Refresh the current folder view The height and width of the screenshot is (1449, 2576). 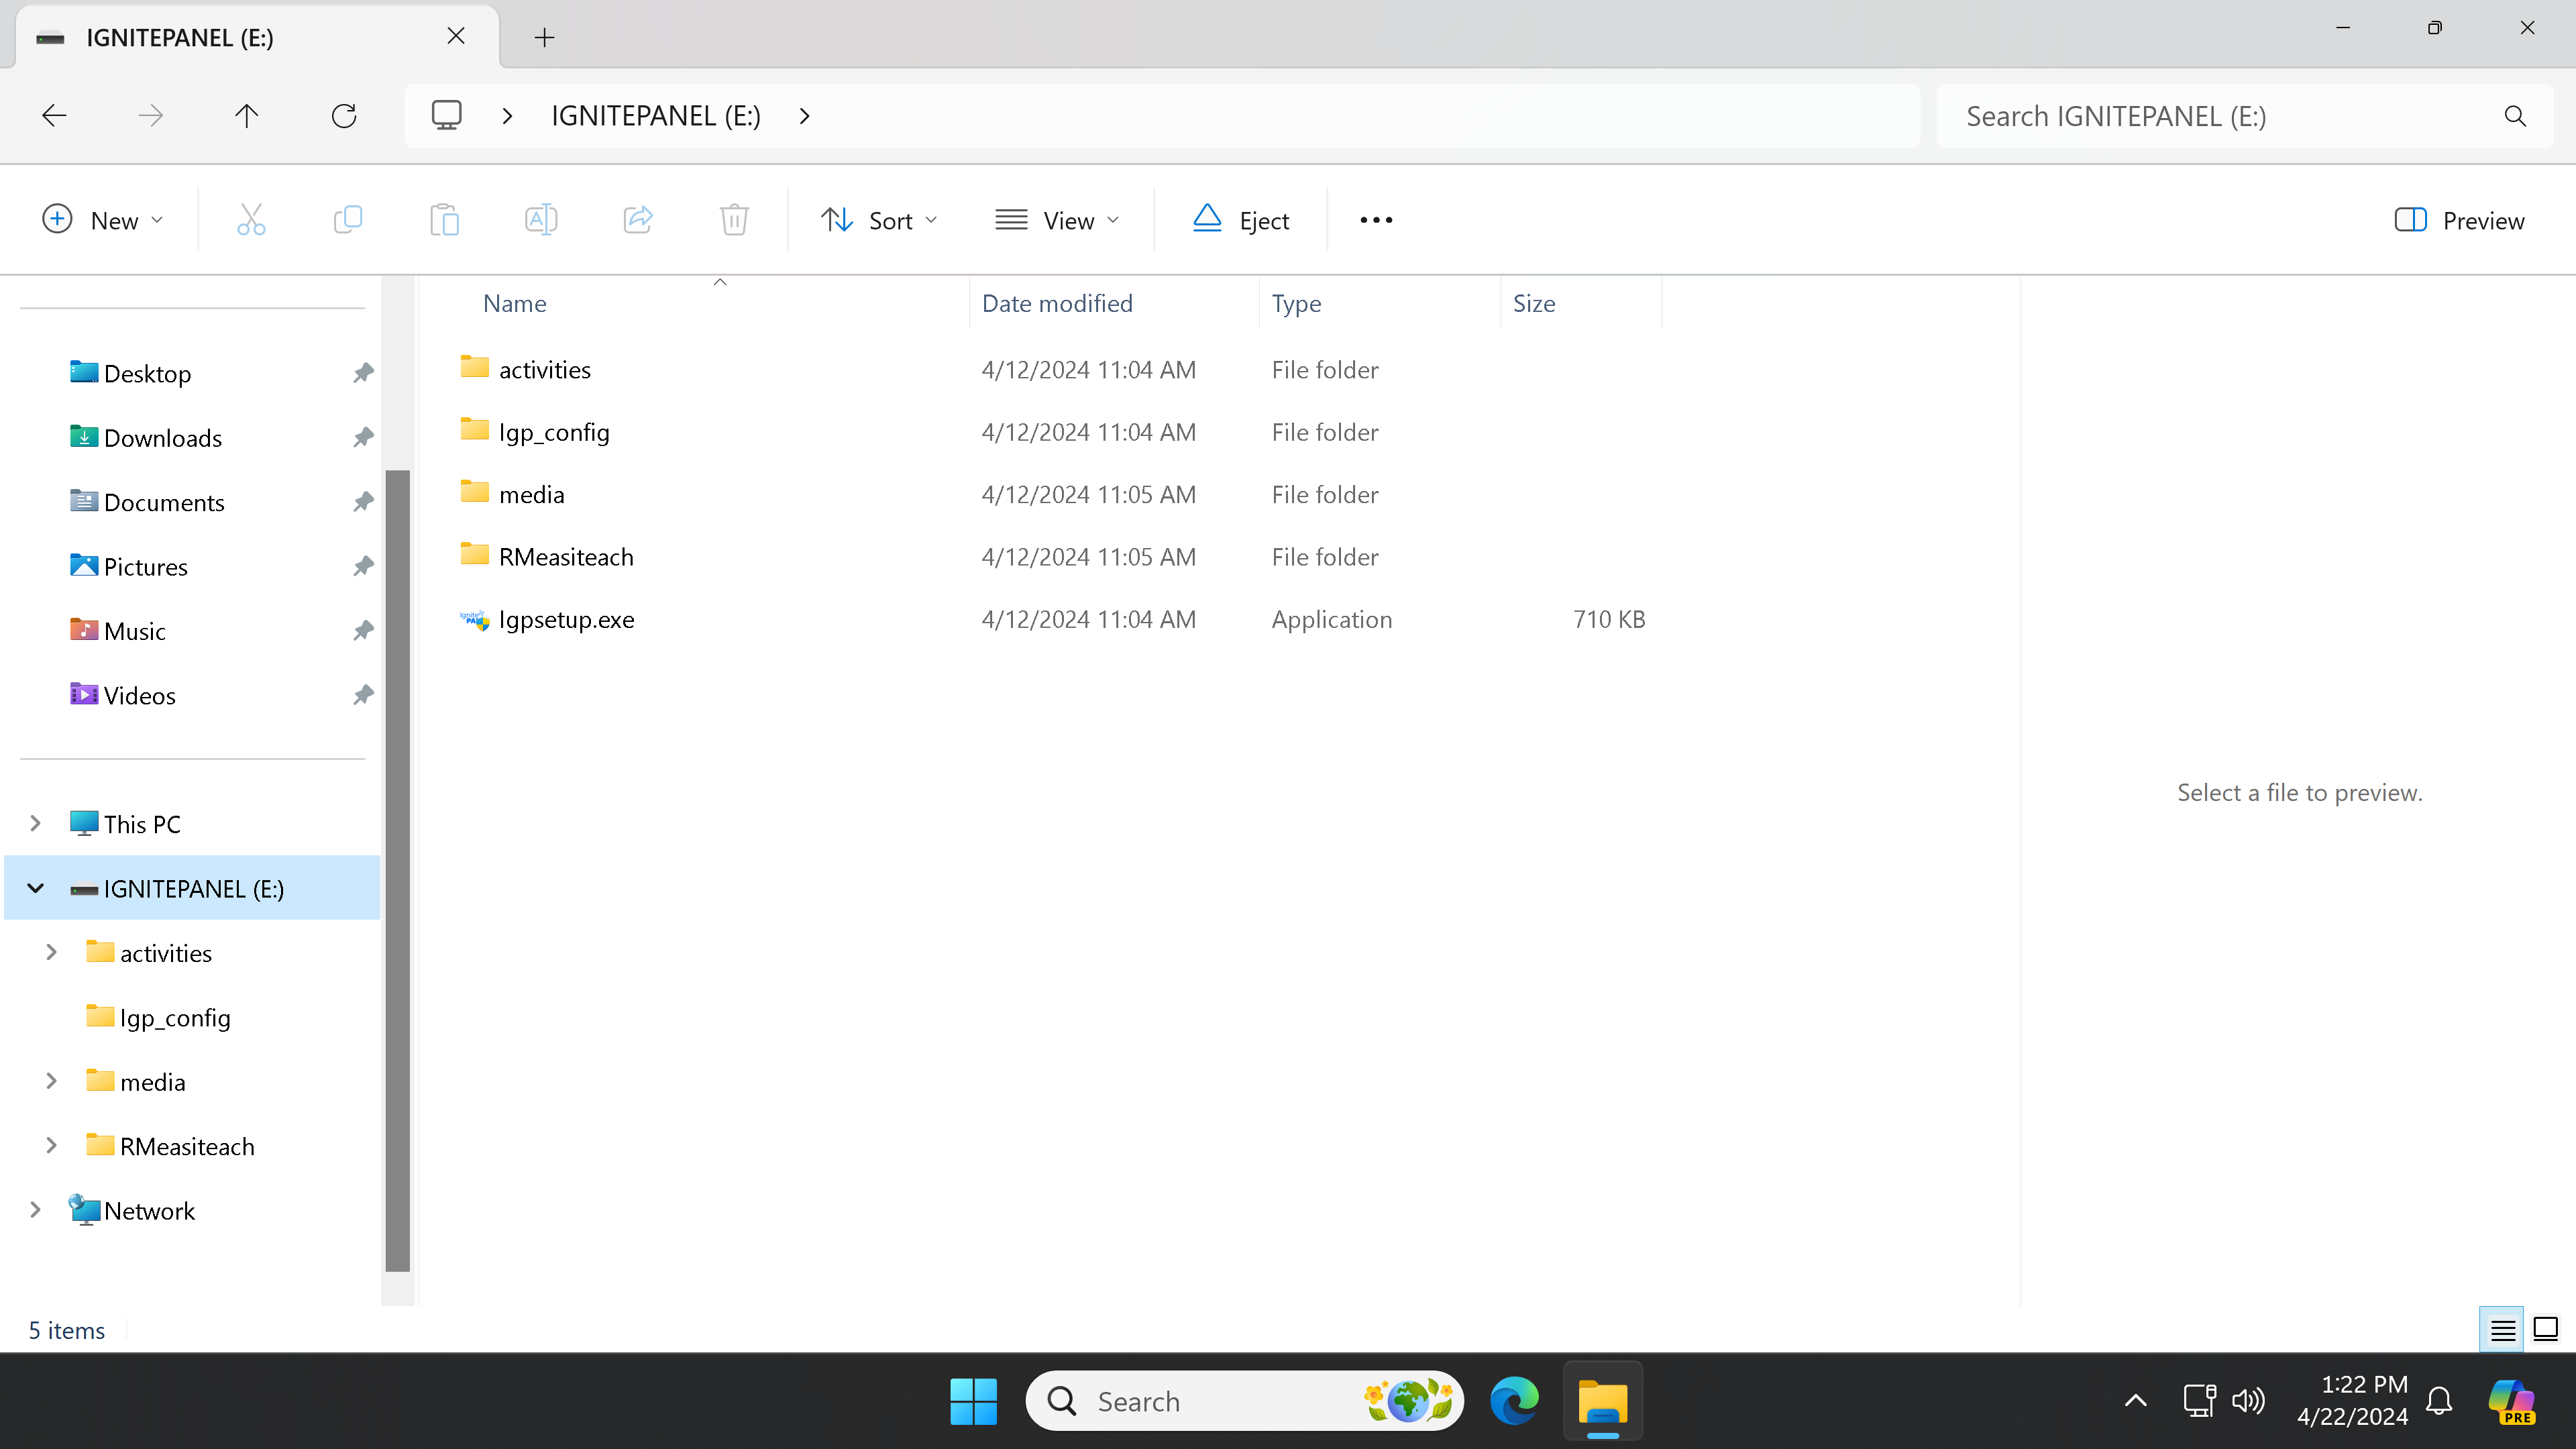[344, 116]
